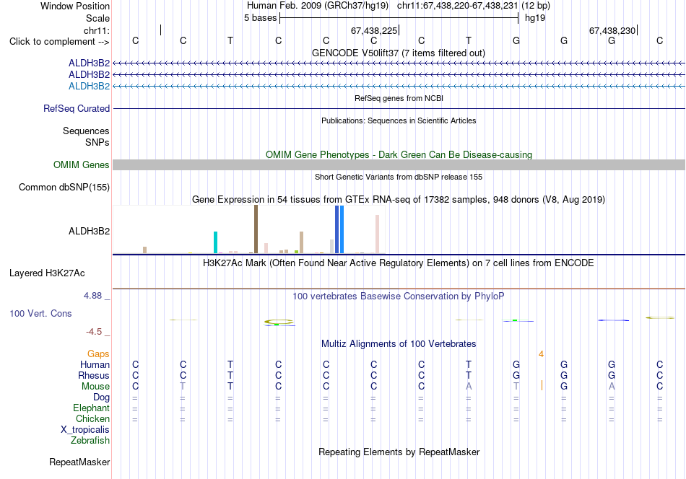
Task: Click the Mouse row mismatch base 'A' under T
Action: [x=469, y=387]
